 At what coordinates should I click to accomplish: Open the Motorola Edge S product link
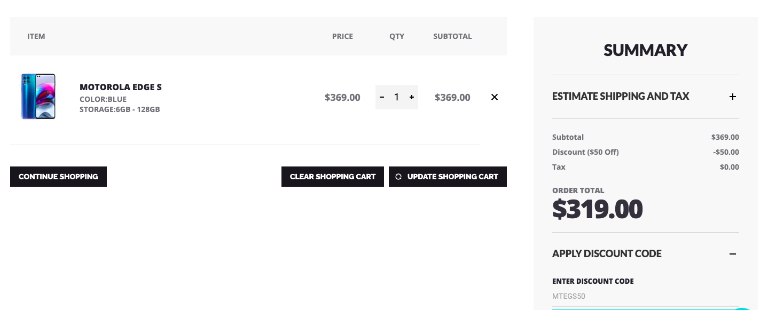point(120,87)
